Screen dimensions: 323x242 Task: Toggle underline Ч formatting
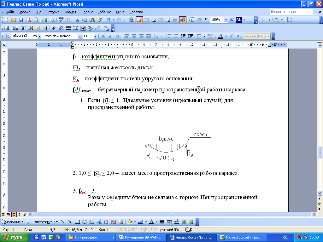117,36
